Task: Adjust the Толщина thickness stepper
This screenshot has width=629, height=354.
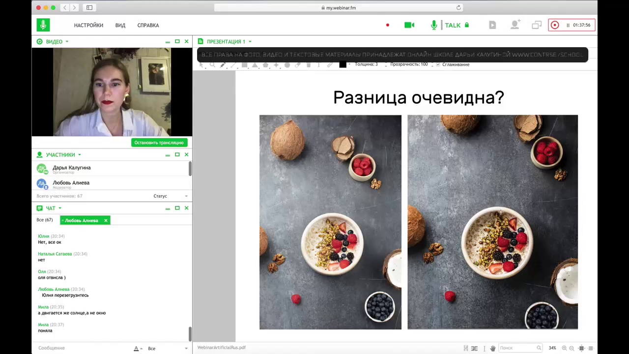Action: [386, 64]
